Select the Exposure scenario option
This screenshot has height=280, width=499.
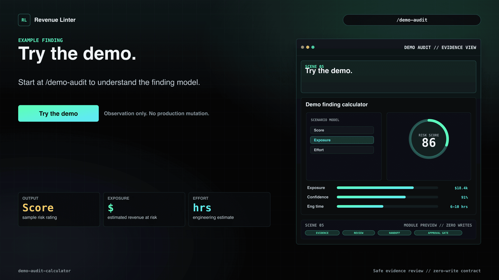[342, 140]
